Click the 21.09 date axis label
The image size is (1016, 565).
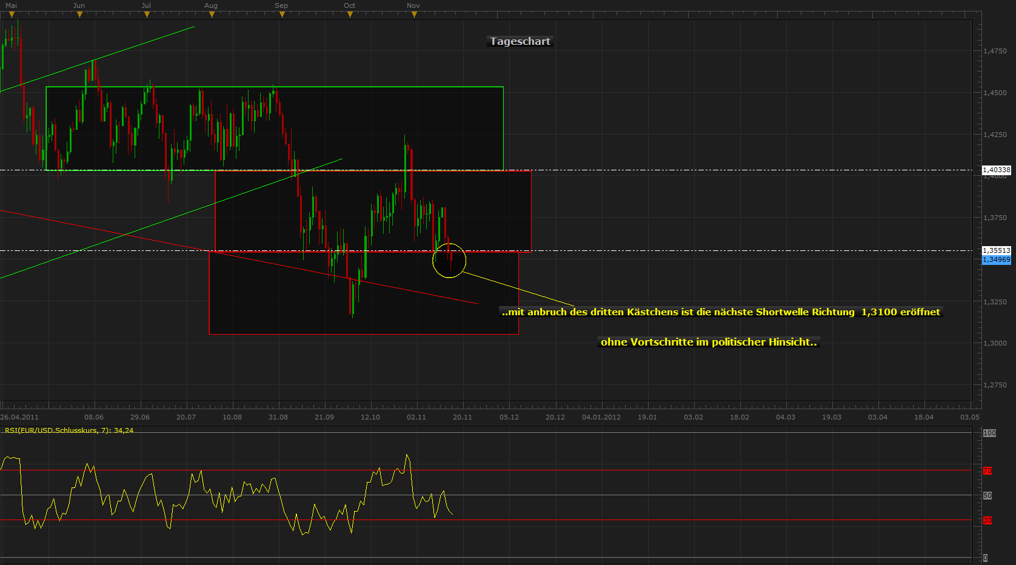(x=324, y=417)
